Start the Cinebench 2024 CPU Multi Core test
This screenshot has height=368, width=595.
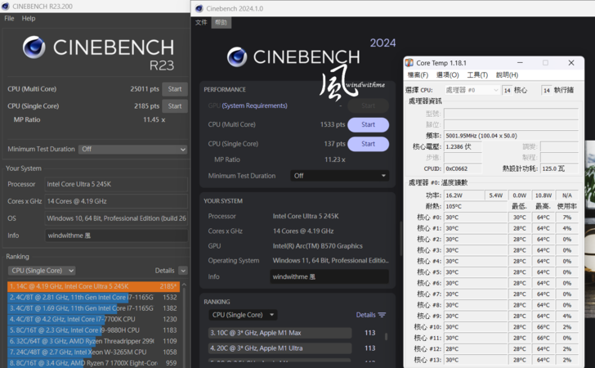click(368, 125)
